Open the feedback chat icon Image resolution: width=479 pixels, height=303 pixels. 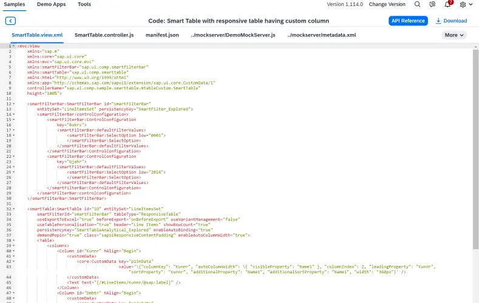432,4
